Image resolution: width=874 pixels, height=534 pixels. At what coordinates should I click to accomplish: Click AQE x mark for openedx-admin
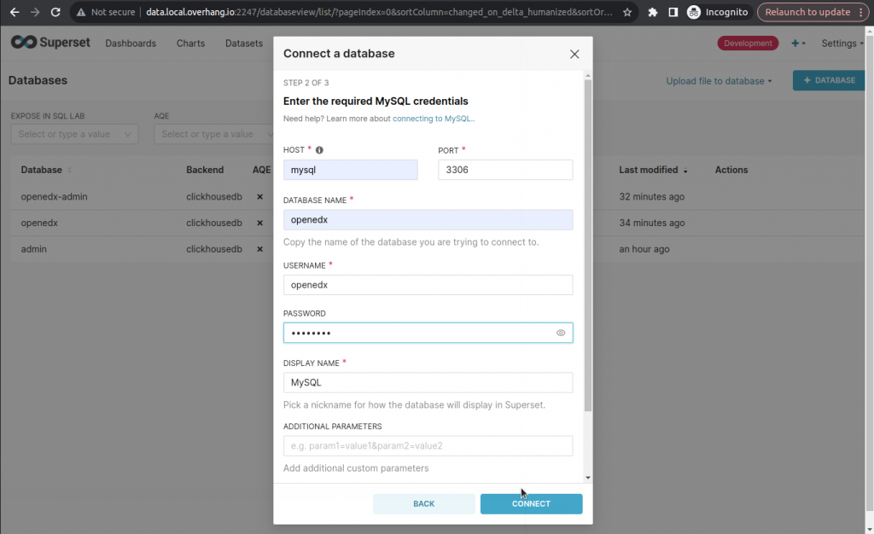259,196
